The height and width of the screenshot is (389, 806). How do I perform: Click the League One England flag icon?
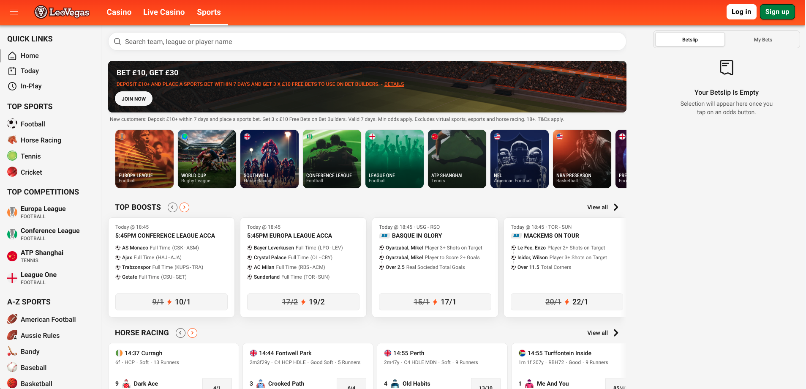(12, 278)
